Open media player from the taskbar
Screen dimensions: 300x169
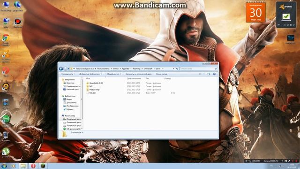click(x=14, y=166)
